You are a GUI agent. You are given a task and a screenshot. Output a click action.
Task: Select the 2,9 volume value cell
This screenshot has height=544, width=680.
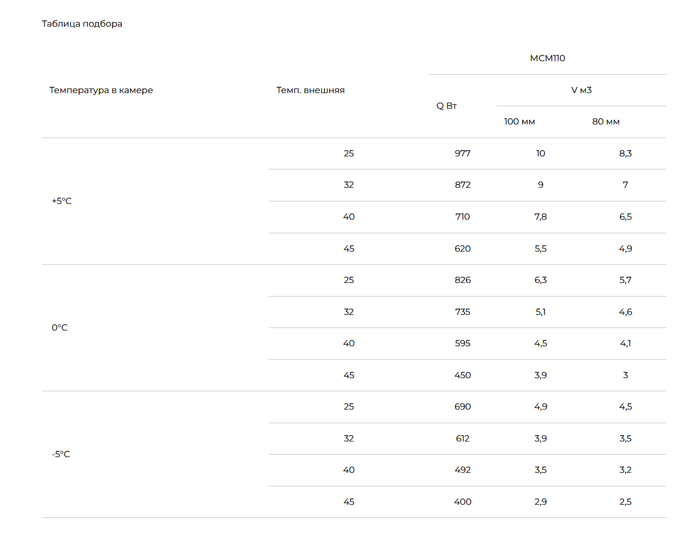tap(540, 502)
